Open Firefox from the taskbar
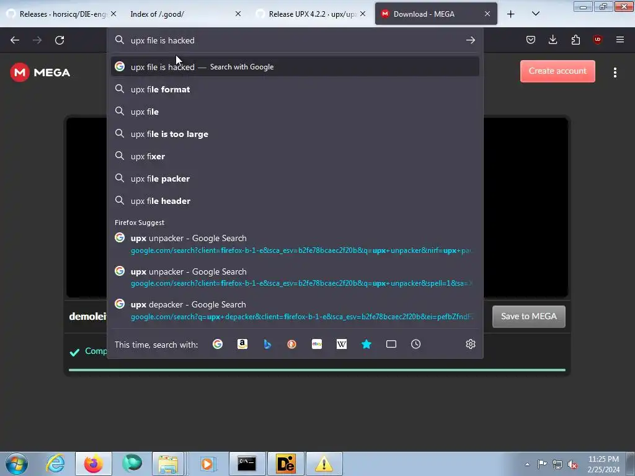Image resolution: width=635 pixels, height=476 pixels. point(94,464)
